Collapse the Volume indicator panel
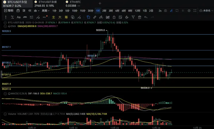Viewport: 214px width, 129px height. 5,114
